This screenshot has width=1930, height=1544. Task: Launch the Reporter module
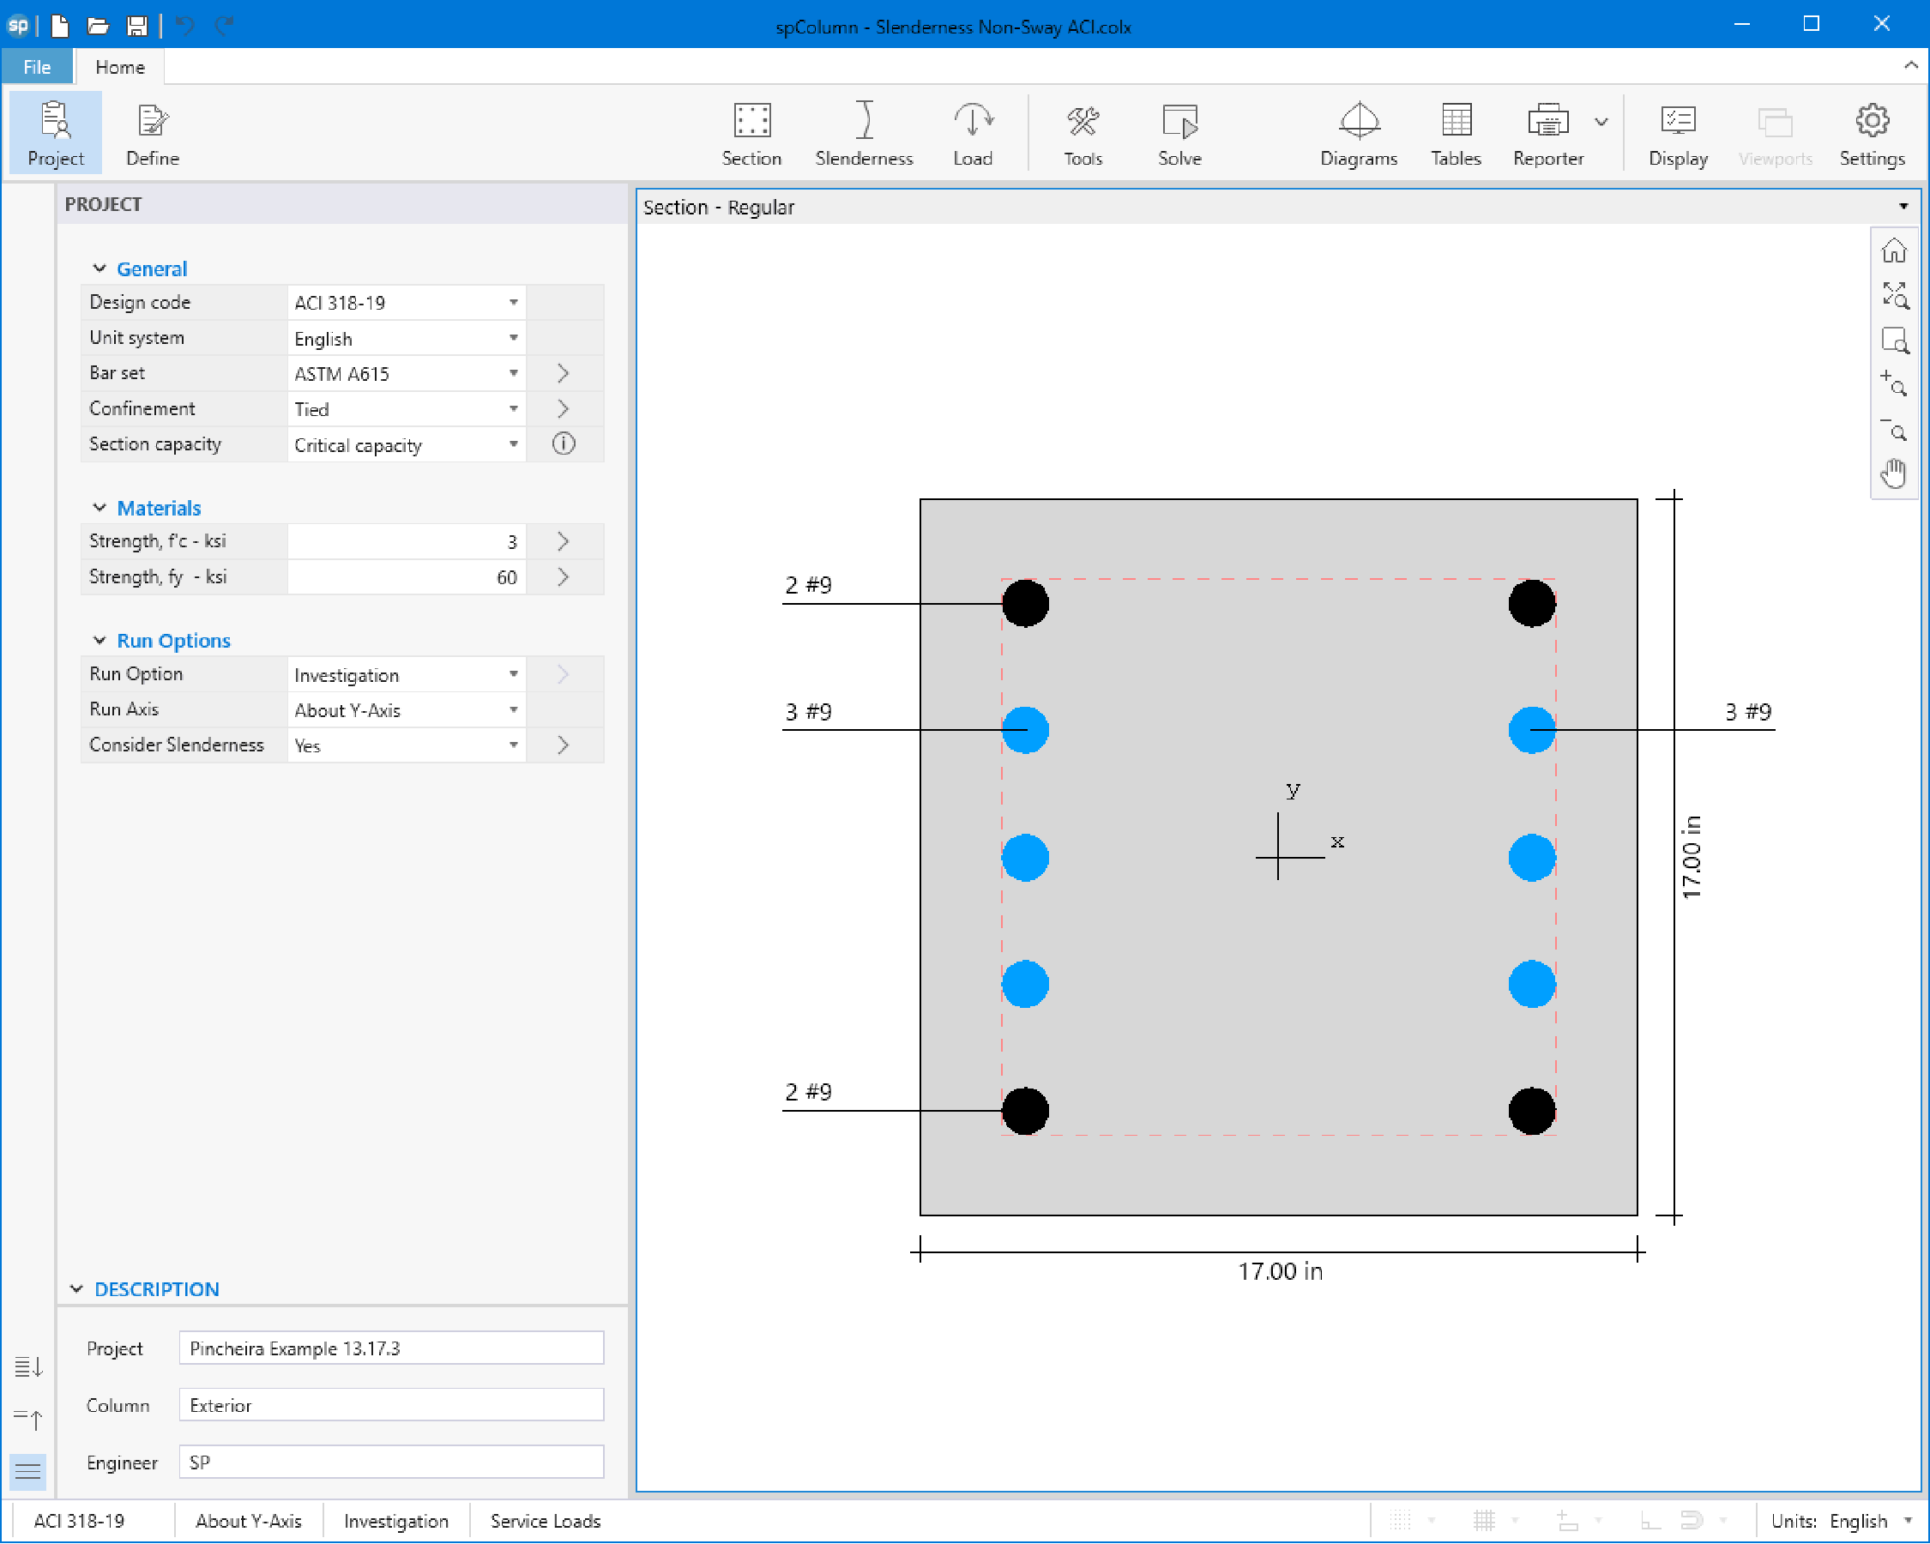1547,132
